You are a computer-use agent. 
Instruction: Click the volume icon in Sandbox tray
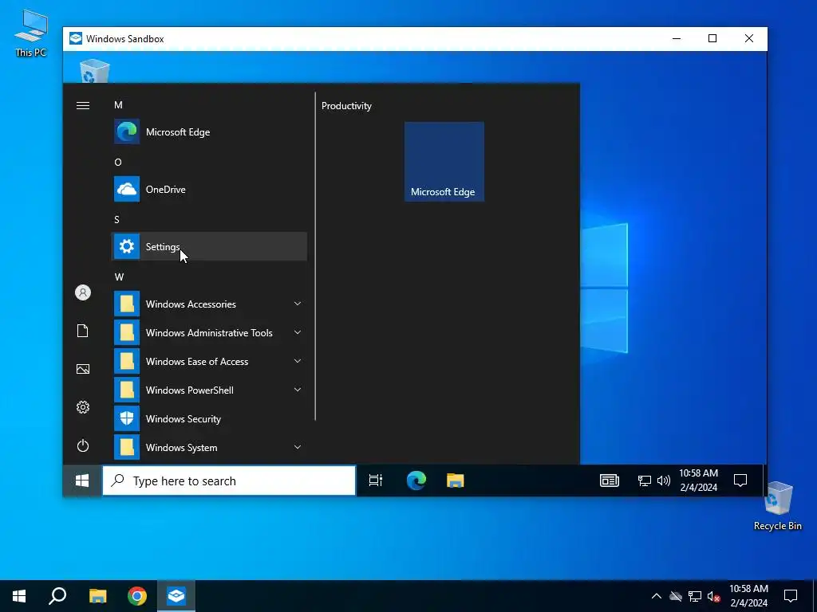click(x=663, y=481)
